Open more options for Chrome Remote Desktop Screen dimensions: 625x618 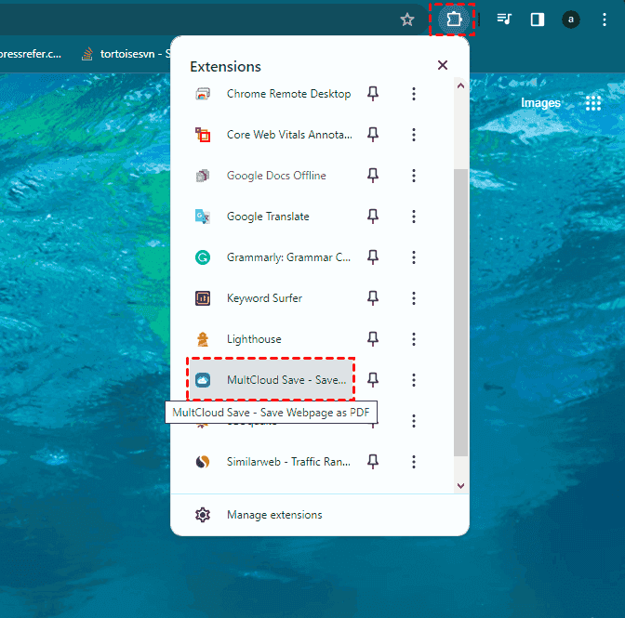[414, 94]
